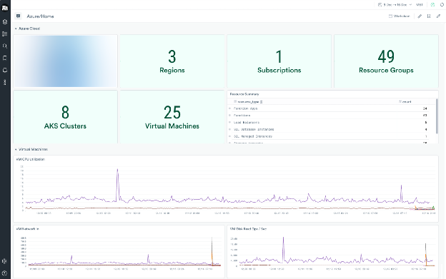Click the Function Apps count value

(x=425, y=108)
